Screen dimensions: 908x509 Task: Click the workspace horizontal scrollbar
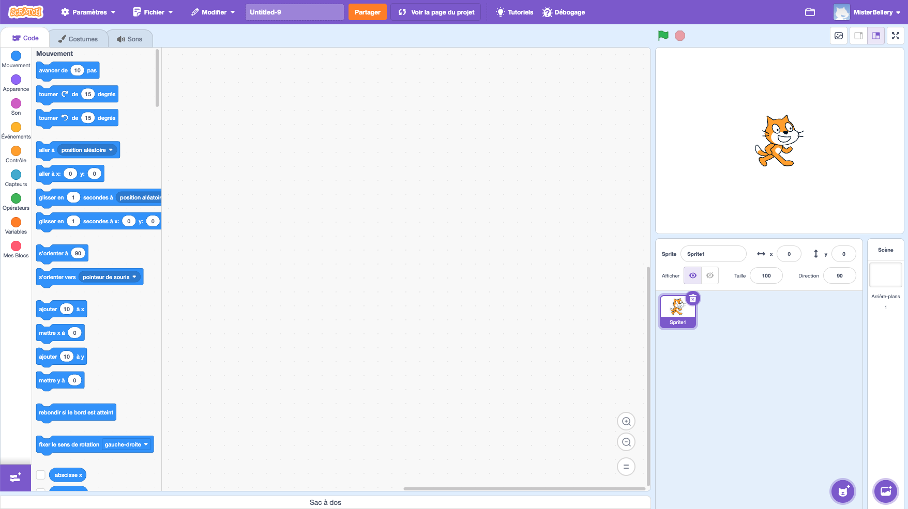pos(524,488)
